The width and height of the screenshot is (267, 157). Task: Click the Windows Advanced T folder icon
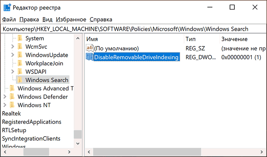[12, 88]
